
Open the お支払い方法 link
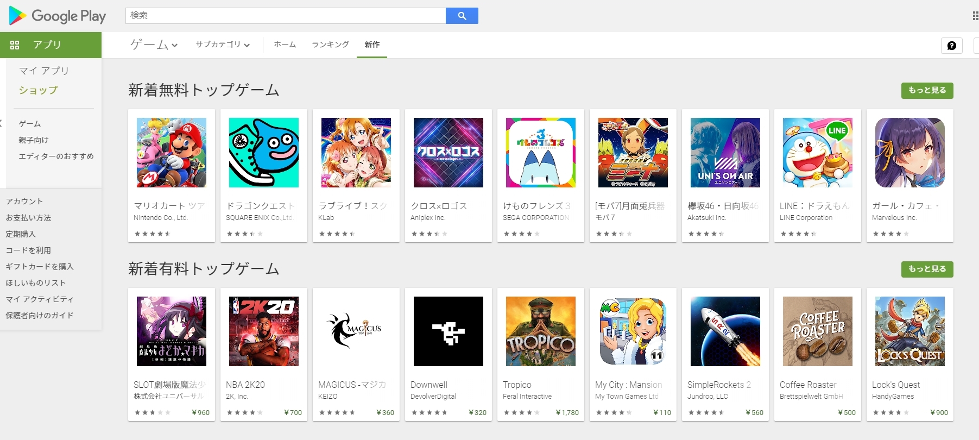point(28,218)
